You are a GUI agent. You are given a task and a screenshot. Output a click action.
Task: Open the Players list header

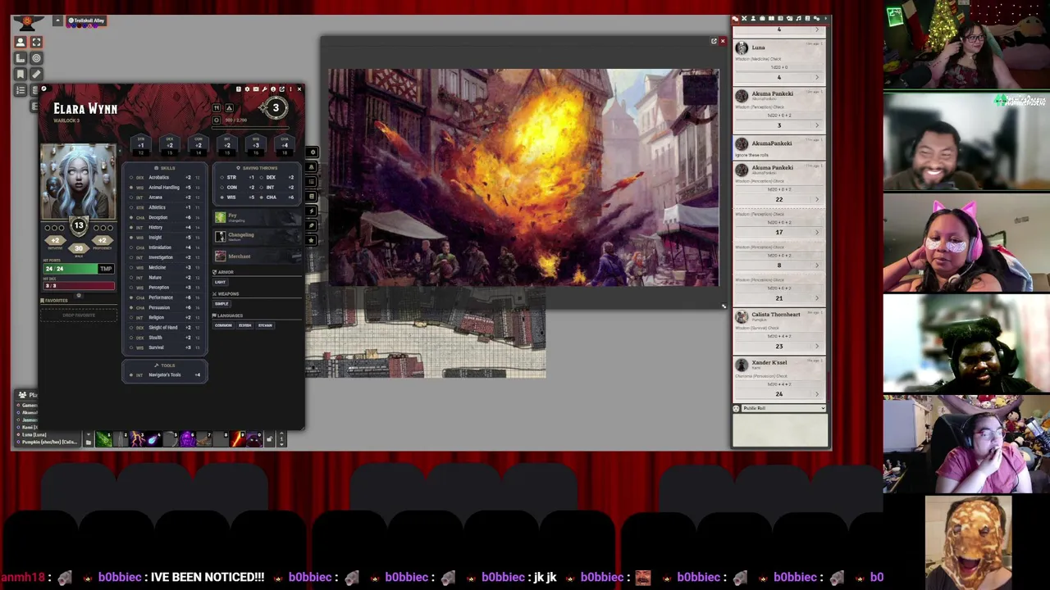(x=29, y=395)
